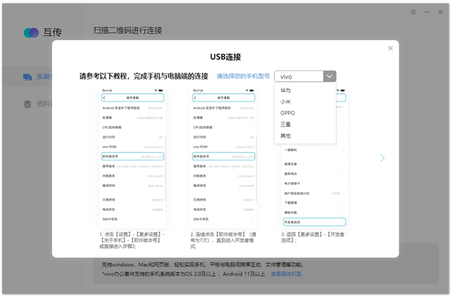View step 1 tutorial screenshot
This screenshot has width=453, height=299.
point(134,158)
